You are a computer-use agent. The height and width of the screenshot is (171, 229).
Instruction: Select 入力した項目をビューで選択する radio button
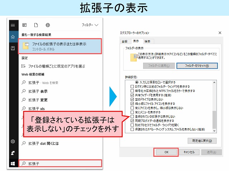pyautogui.click(x=137, y=82)
